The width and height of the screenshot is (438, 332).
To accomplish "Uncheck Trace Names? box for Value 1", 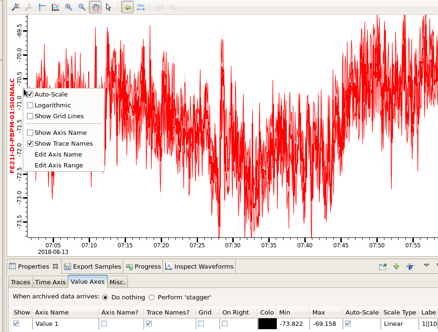I will pyautogui.click(x=149, y=323).
